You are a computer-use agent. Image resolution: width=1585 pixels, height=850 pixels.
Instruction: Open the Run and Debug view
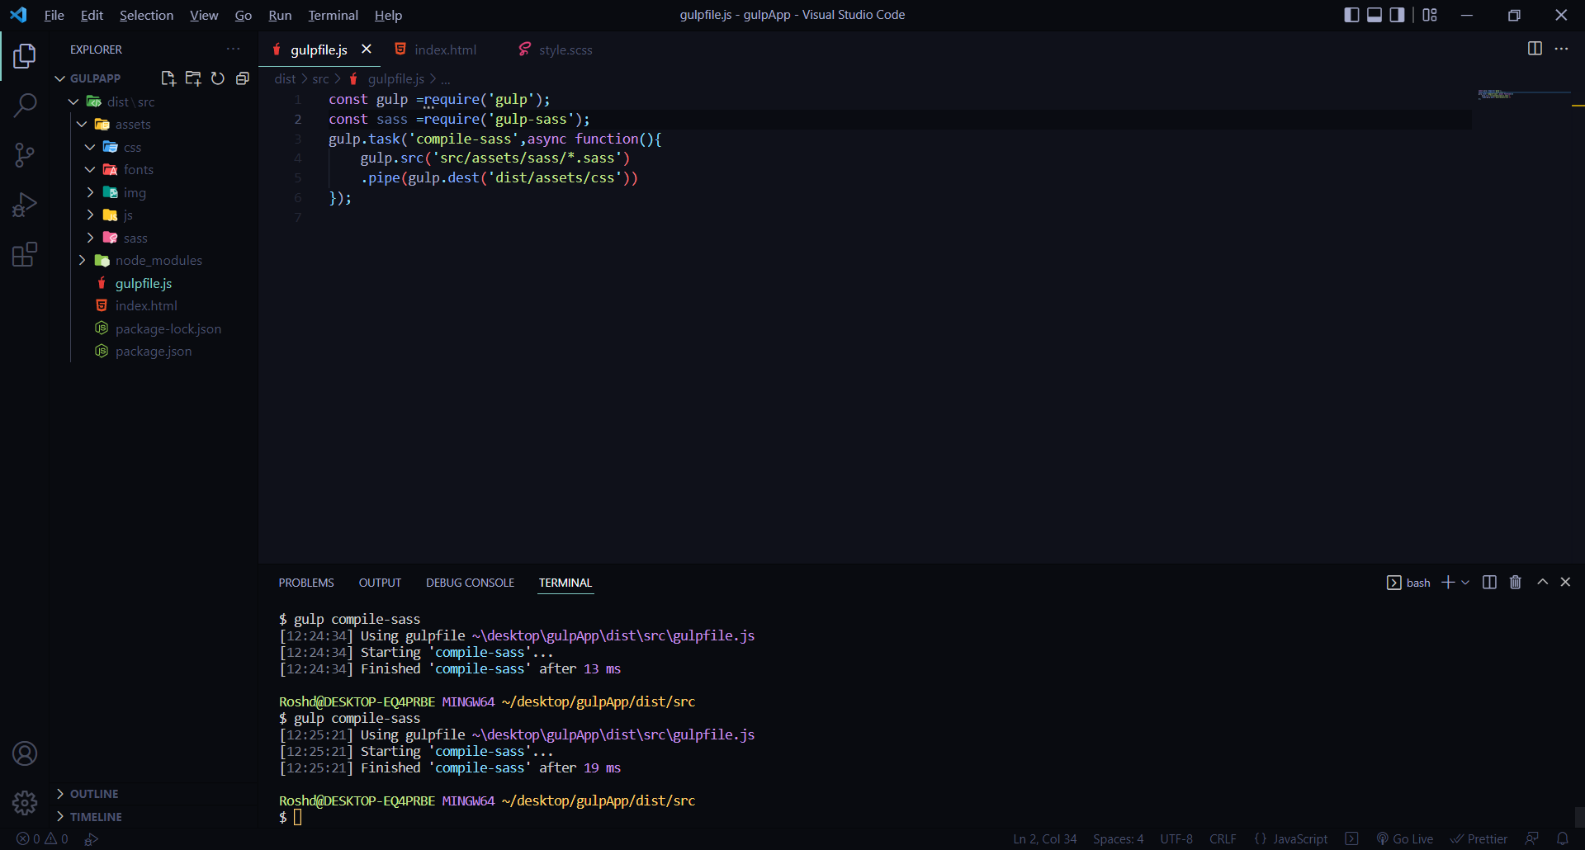click(x=25, y=205)
